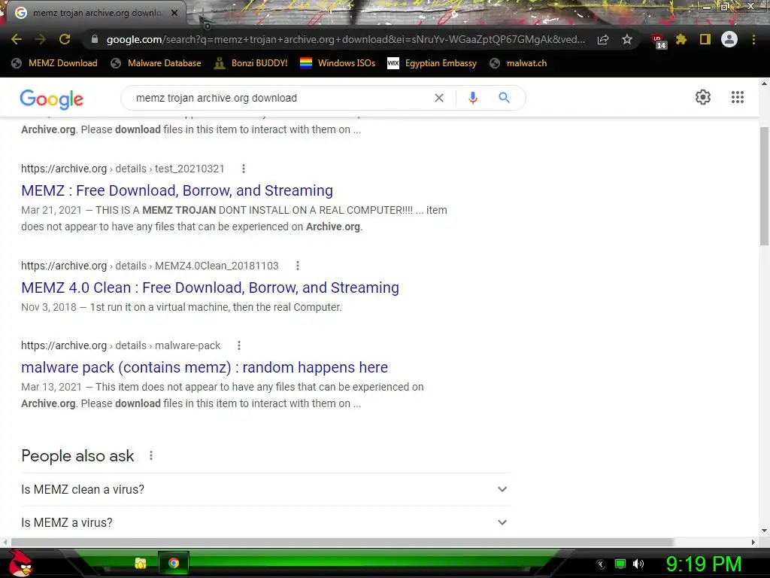Clear the search box with the X

pos(439,98)
